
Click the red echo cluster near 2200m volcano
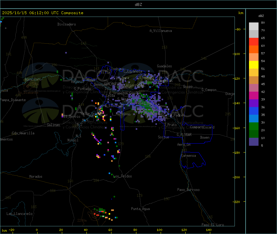[97, 215]
